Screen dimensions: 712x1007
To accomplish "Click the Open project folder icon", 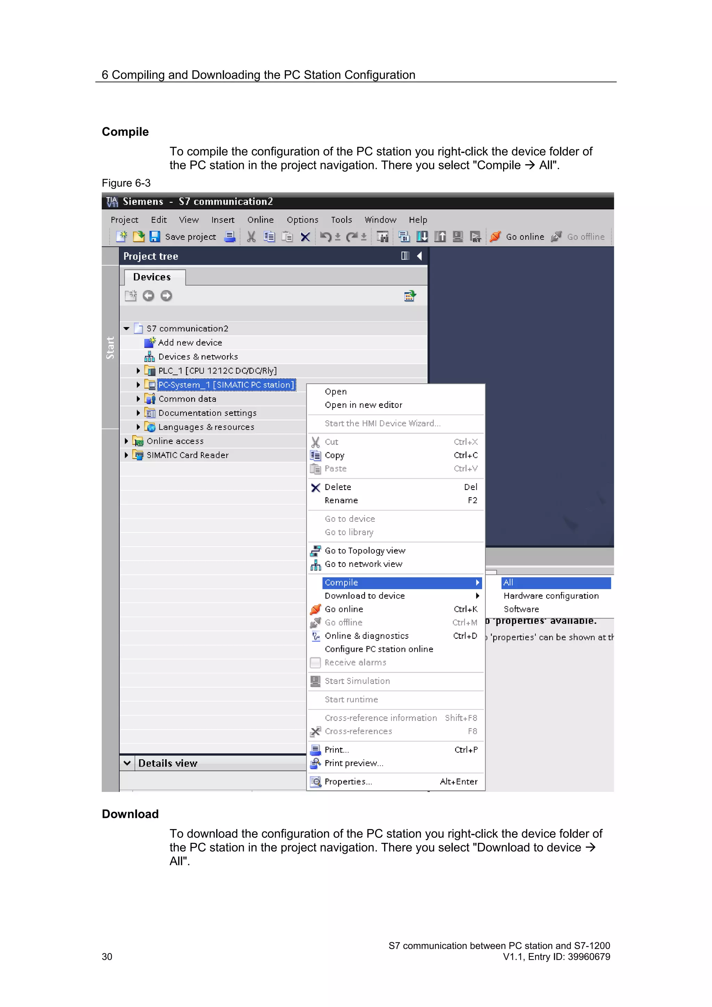I will 139,236.
